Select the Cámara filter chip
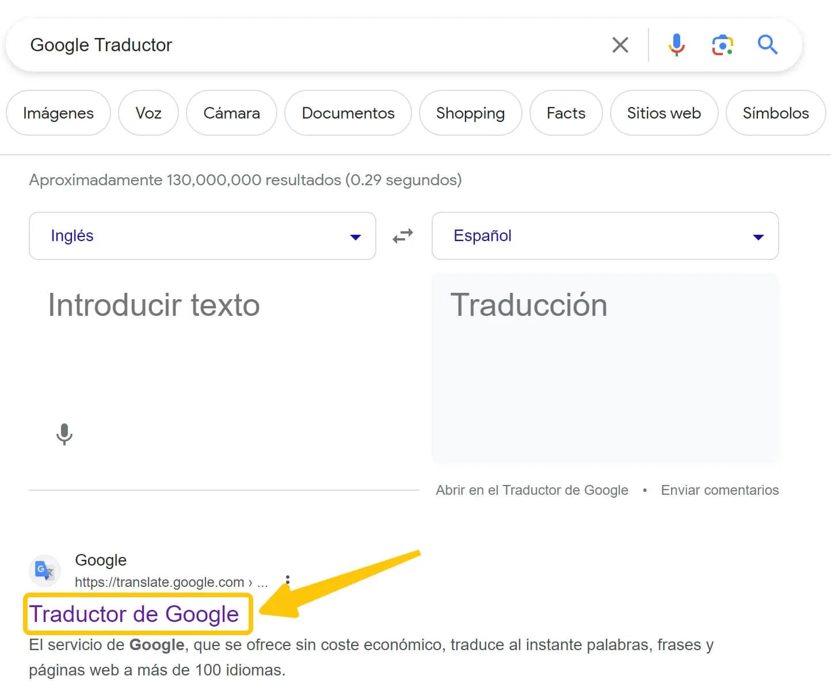This screenshot has width=831, height=695. pyautogui.click(x=231, y=113)
